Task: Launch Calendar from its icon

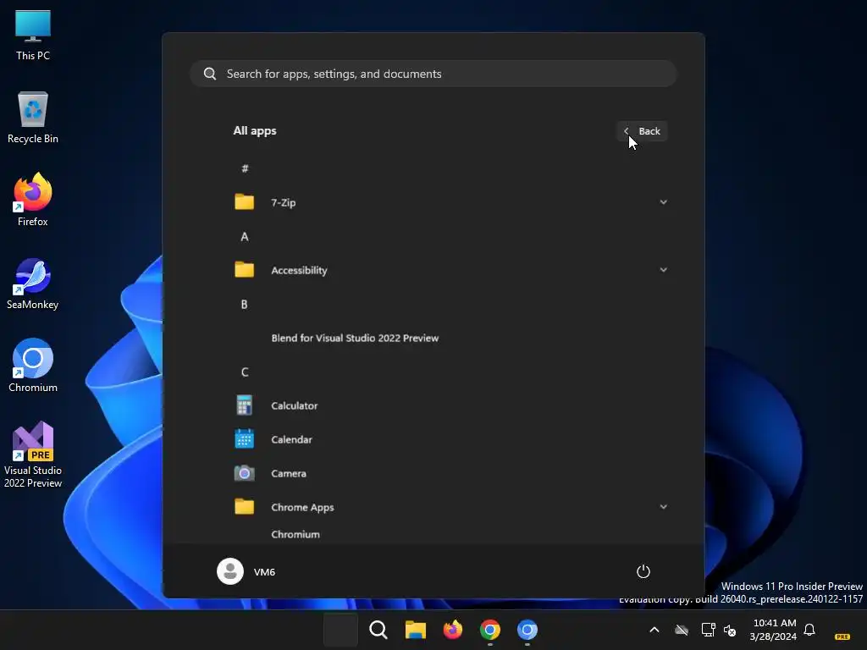Action: click(244, 439)
